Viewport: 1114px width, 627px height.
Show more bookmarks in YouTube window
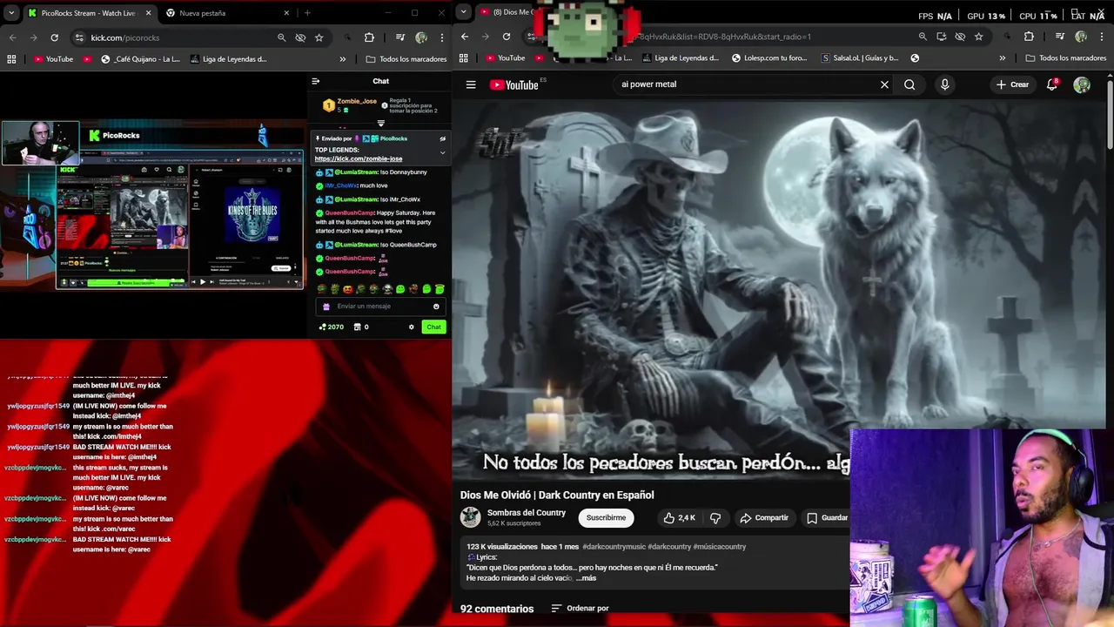click(x=1003, y=58)
